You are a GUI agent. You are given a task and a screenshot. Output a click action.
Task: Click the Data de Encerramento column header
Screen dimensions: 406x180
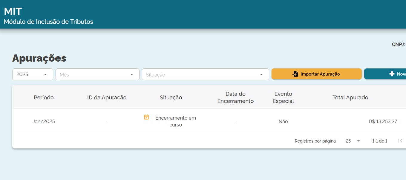click(x=235, y=97)
